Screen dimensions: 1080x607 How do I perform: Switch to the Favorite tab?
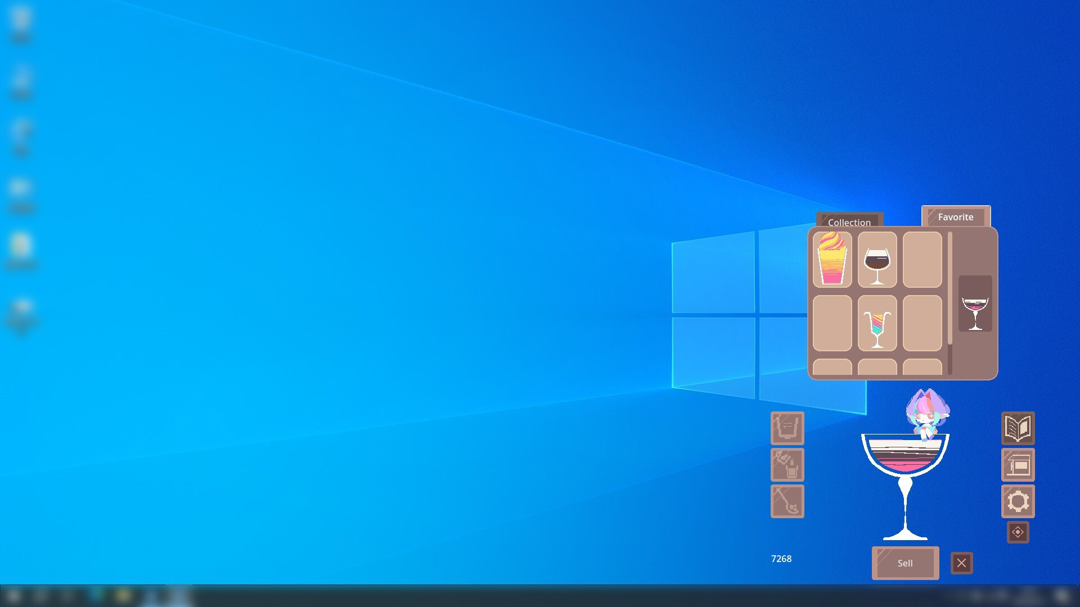pyautogui.click(x=955, y=217)
